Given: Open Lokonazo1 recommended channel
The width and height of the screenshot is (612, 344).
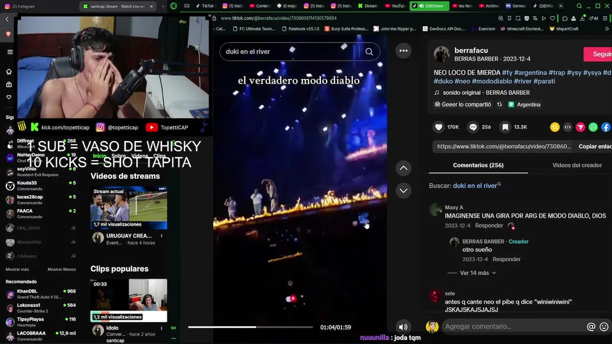Looking at the screenshot, I should (41, 308).
